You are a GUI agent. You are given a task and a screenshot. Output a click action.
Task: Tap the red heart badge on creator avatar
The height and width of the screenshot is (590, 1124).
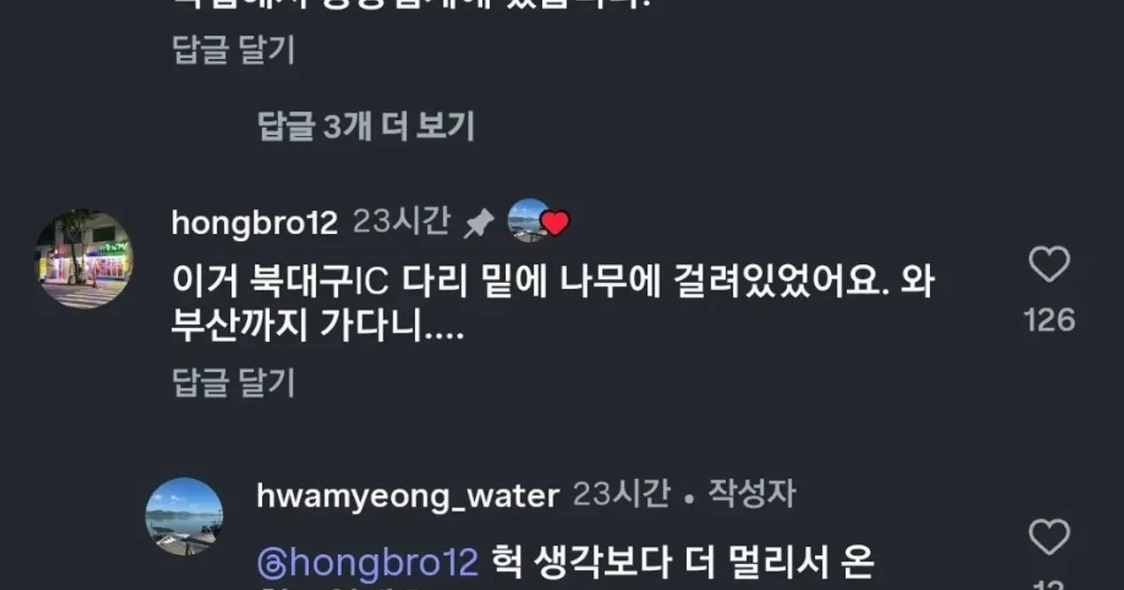point(555,224)
